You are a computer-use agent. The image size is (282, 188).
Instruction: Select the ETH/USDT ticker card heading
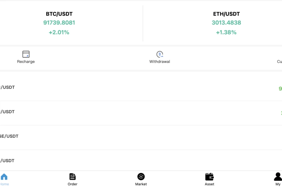(x=227, y=14)
